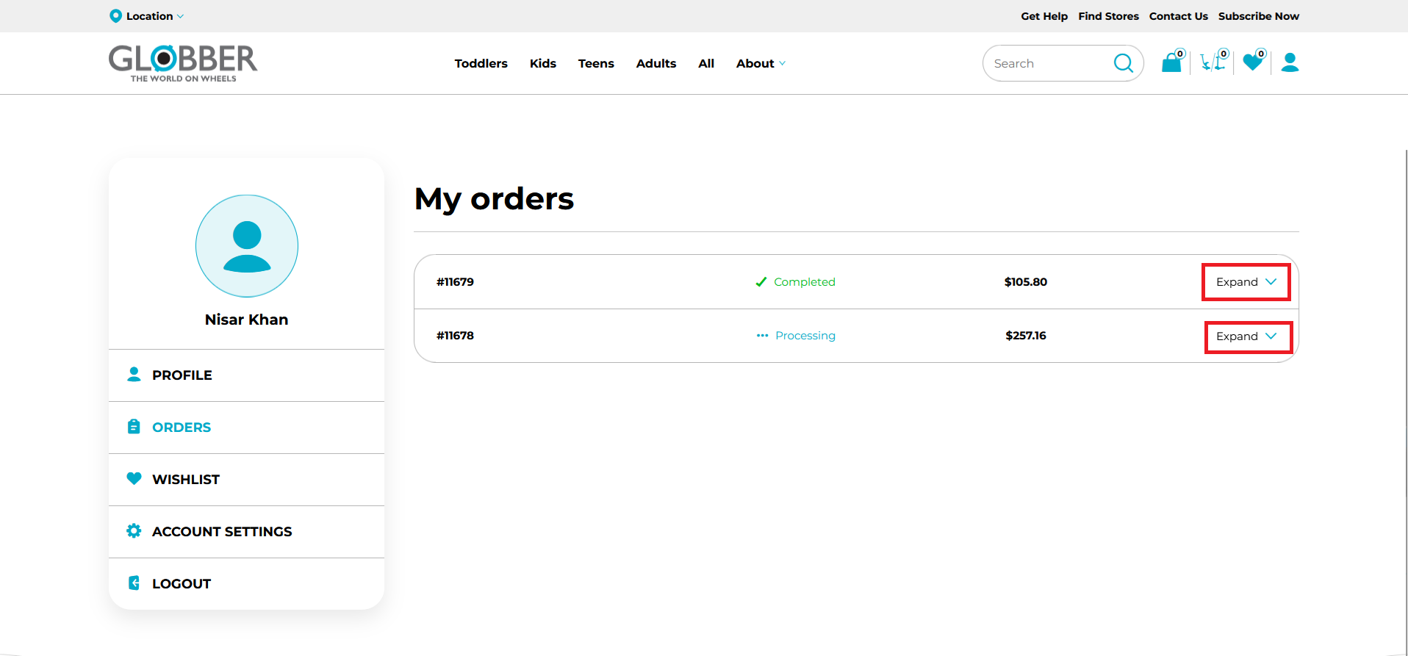This screenshot has width=1408, height=656.
Task: Click the location pin icon
Action: click(115, 16)
